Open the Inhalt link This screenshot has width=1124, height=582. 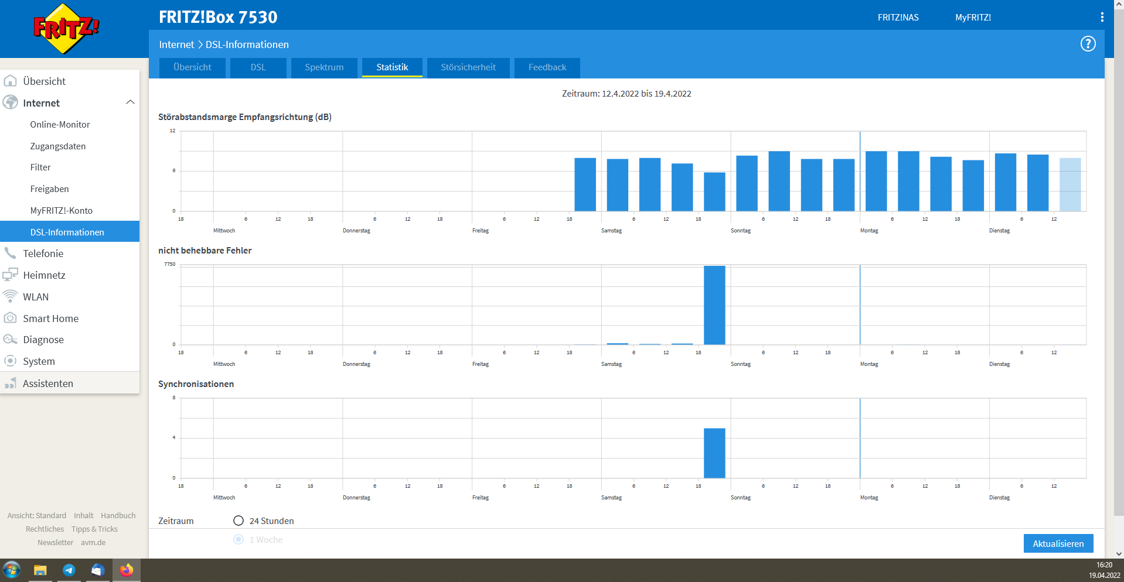point(83,515)
